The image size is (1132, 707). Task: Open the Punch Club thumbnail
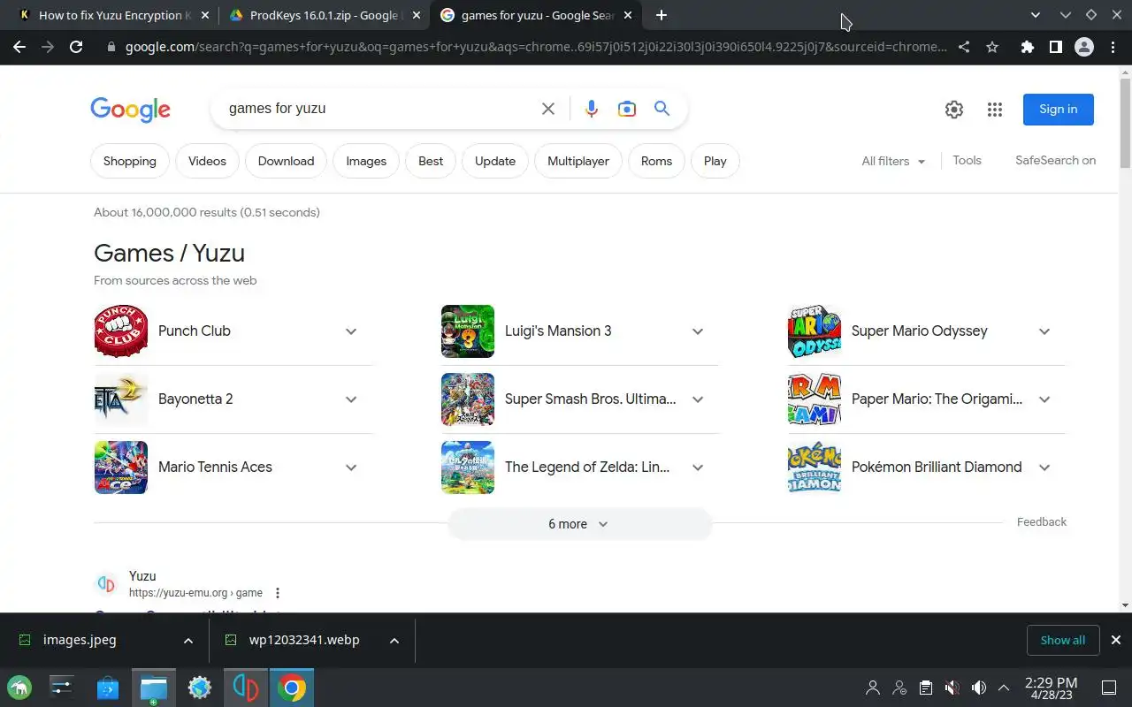(x=121, y=331)
